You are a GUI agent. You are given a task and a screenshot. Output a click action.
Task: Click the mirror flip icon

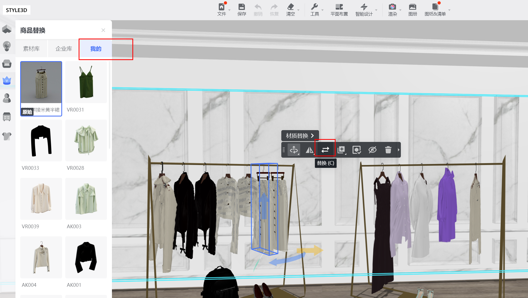pos(310,150)
